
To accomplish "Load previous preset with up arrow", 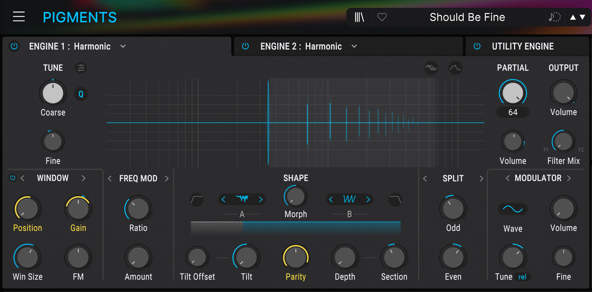I will coord(573,17).
